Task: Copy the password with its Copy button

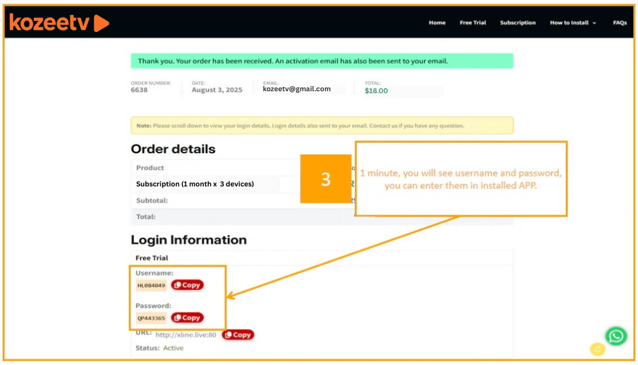Action: point(187,317)
